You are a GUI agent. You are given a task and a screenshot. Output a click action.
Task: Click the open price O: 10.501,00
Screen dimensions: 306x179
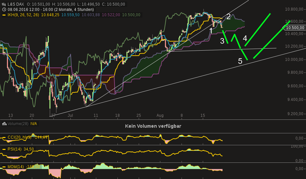pos(38,4)
